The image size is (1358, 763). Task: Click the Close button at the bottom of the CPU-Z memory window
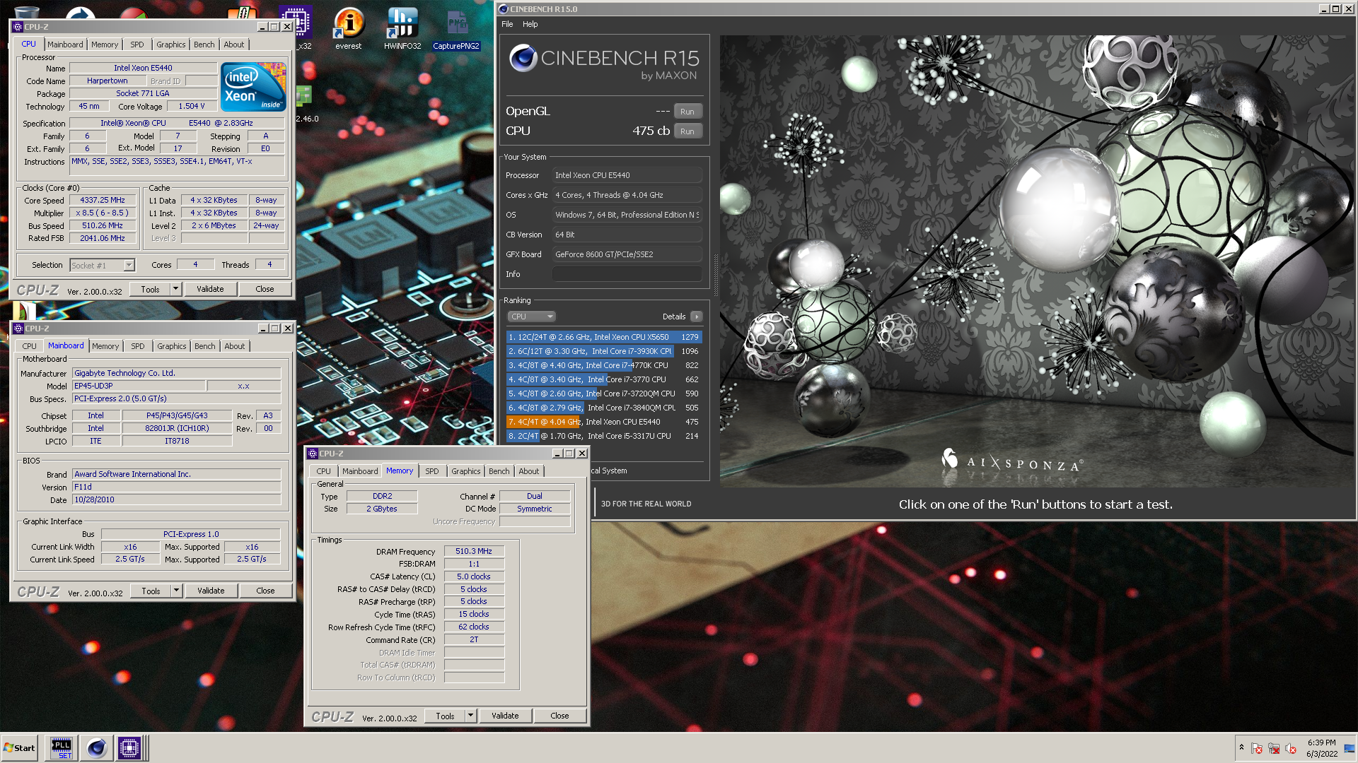pyautogui.click(x=559, y=716)
